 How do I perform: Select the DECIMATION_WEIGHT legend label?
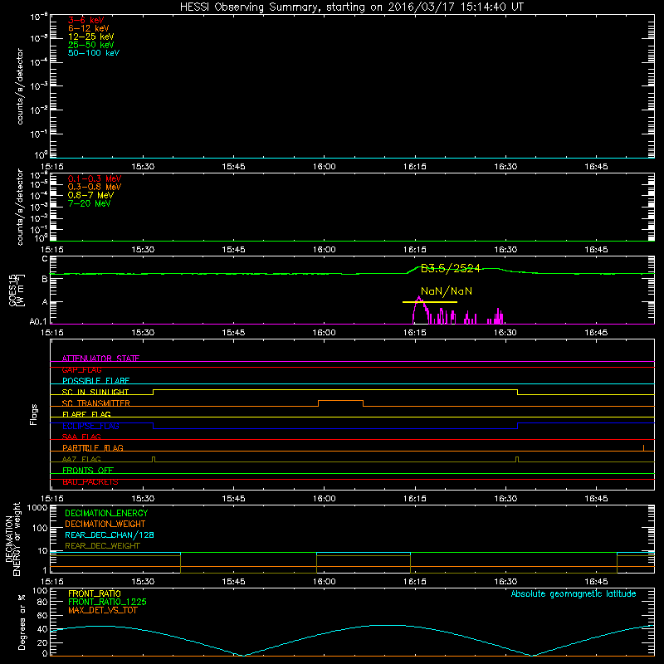point(105,525)
